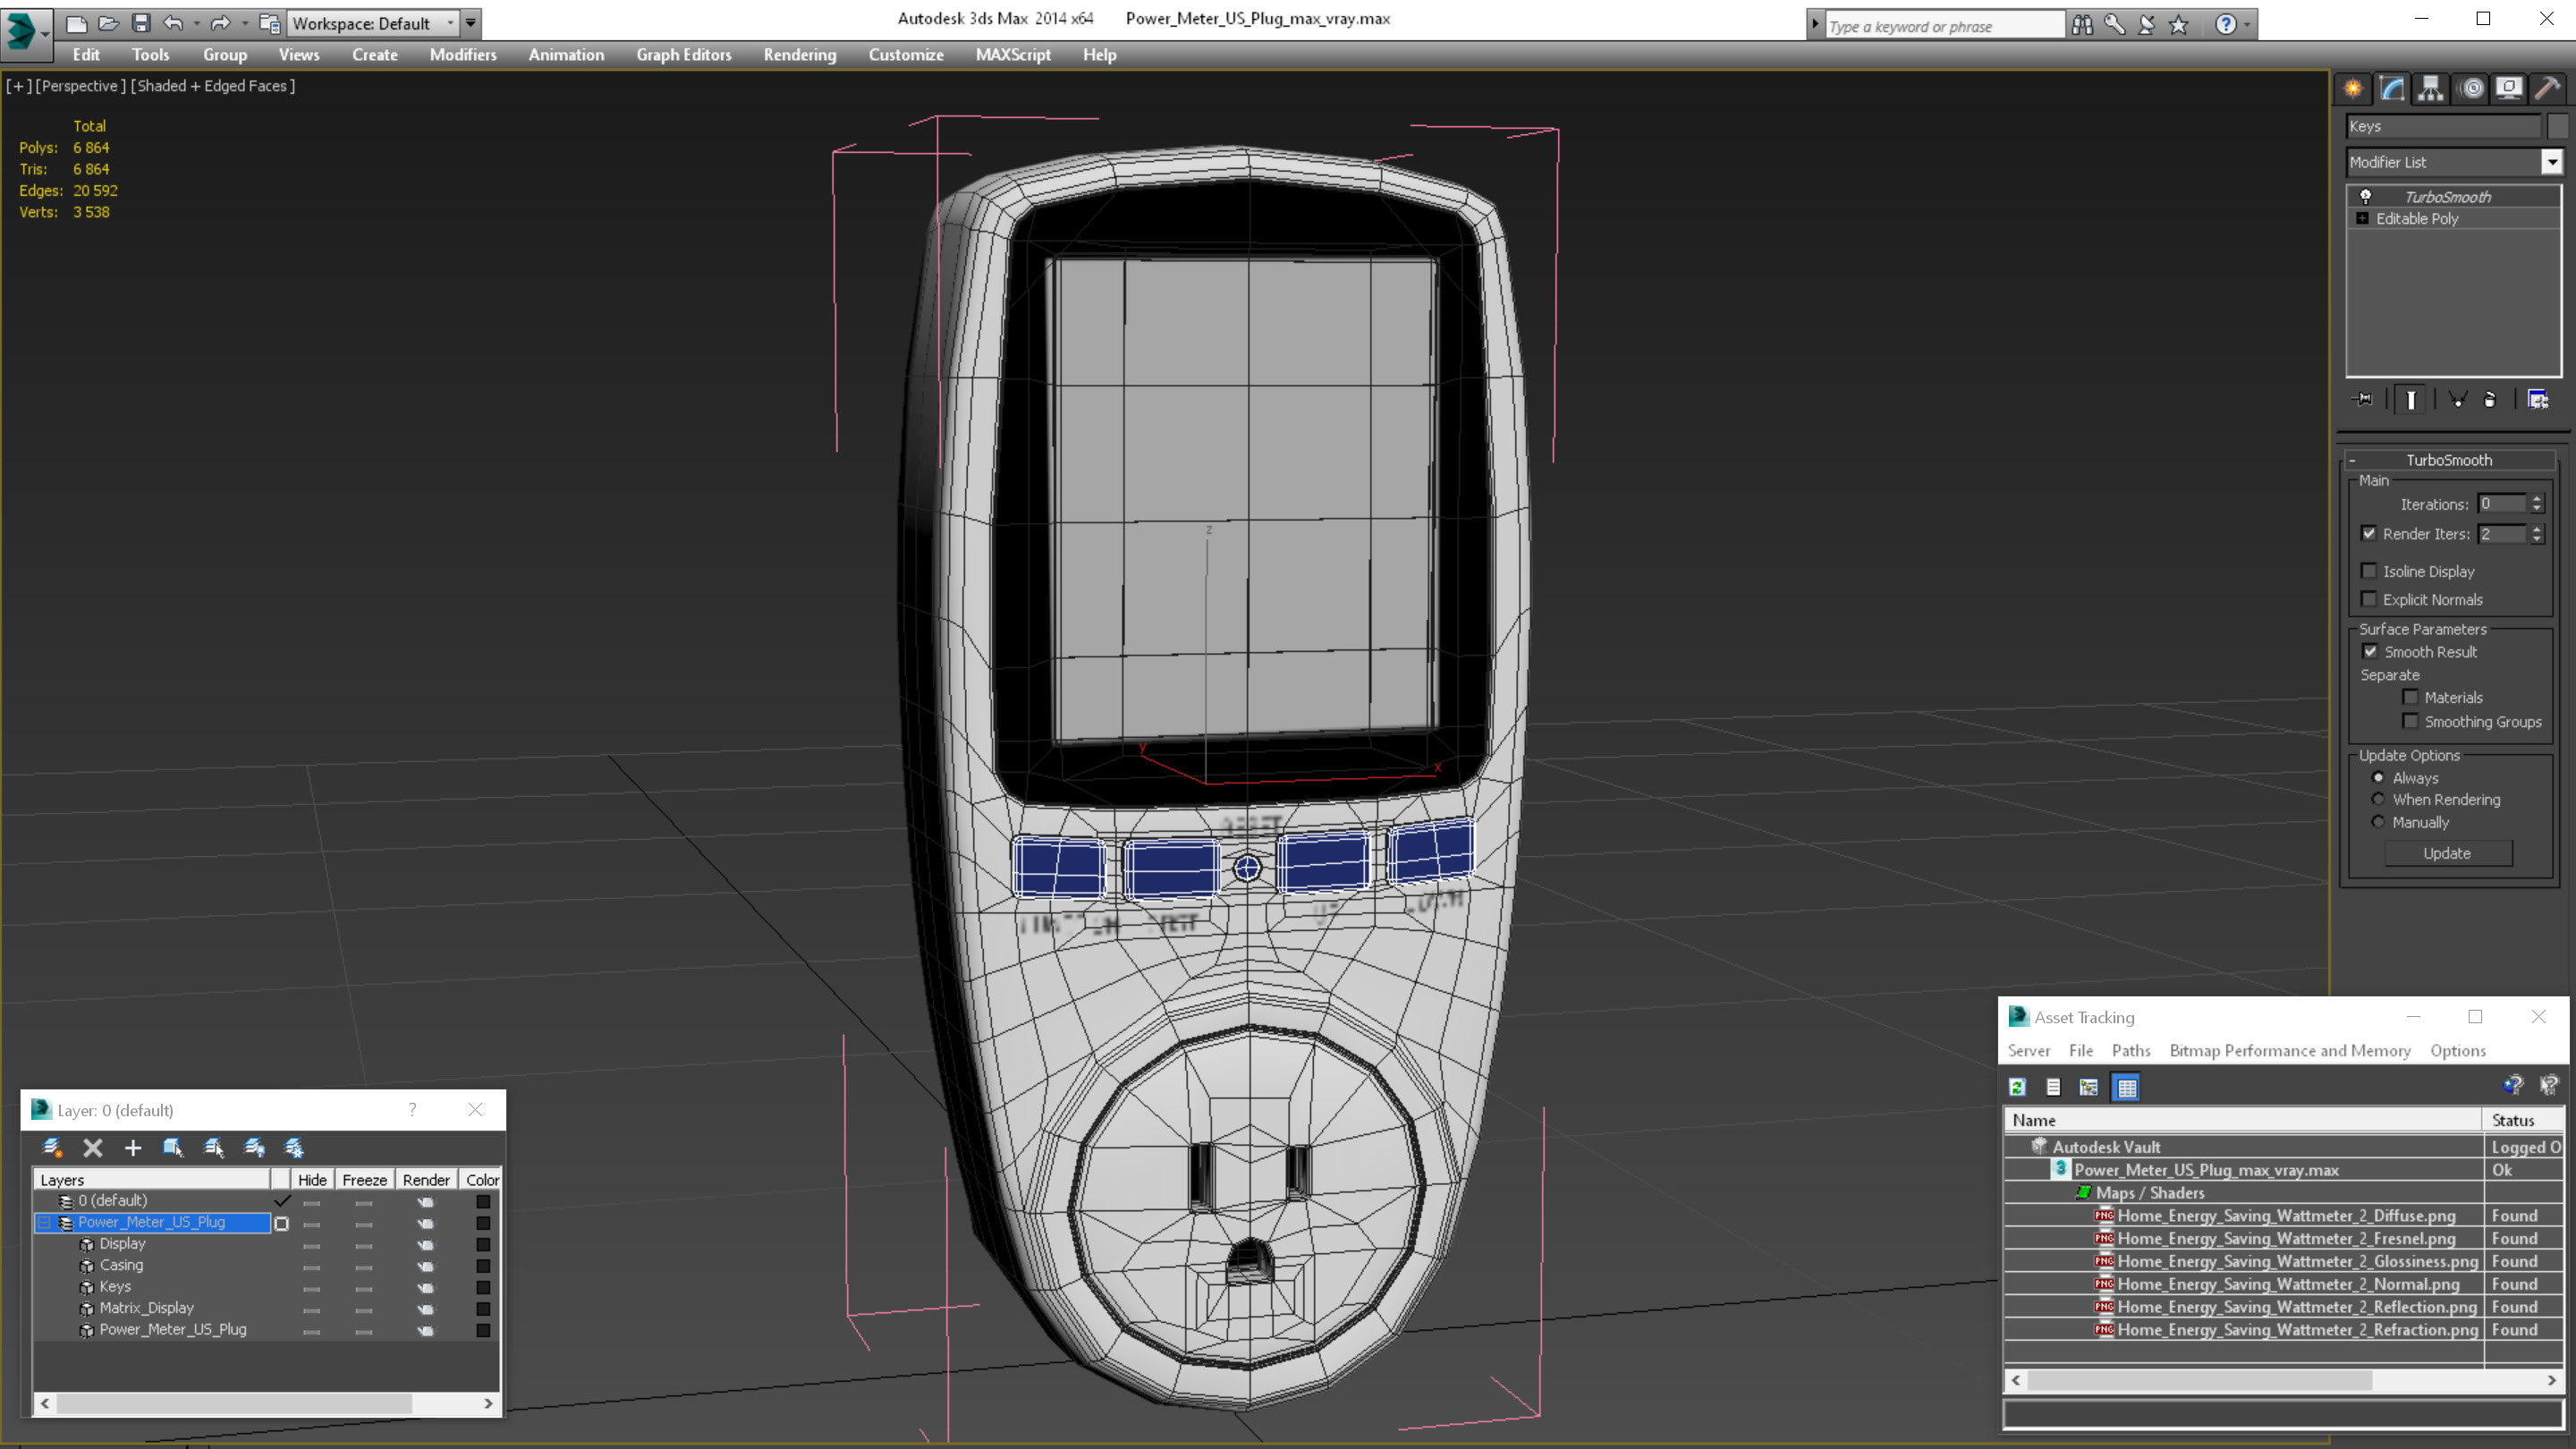Click the Undo arrow icon
2576x1449 pixels.
(x=173, y=23)
